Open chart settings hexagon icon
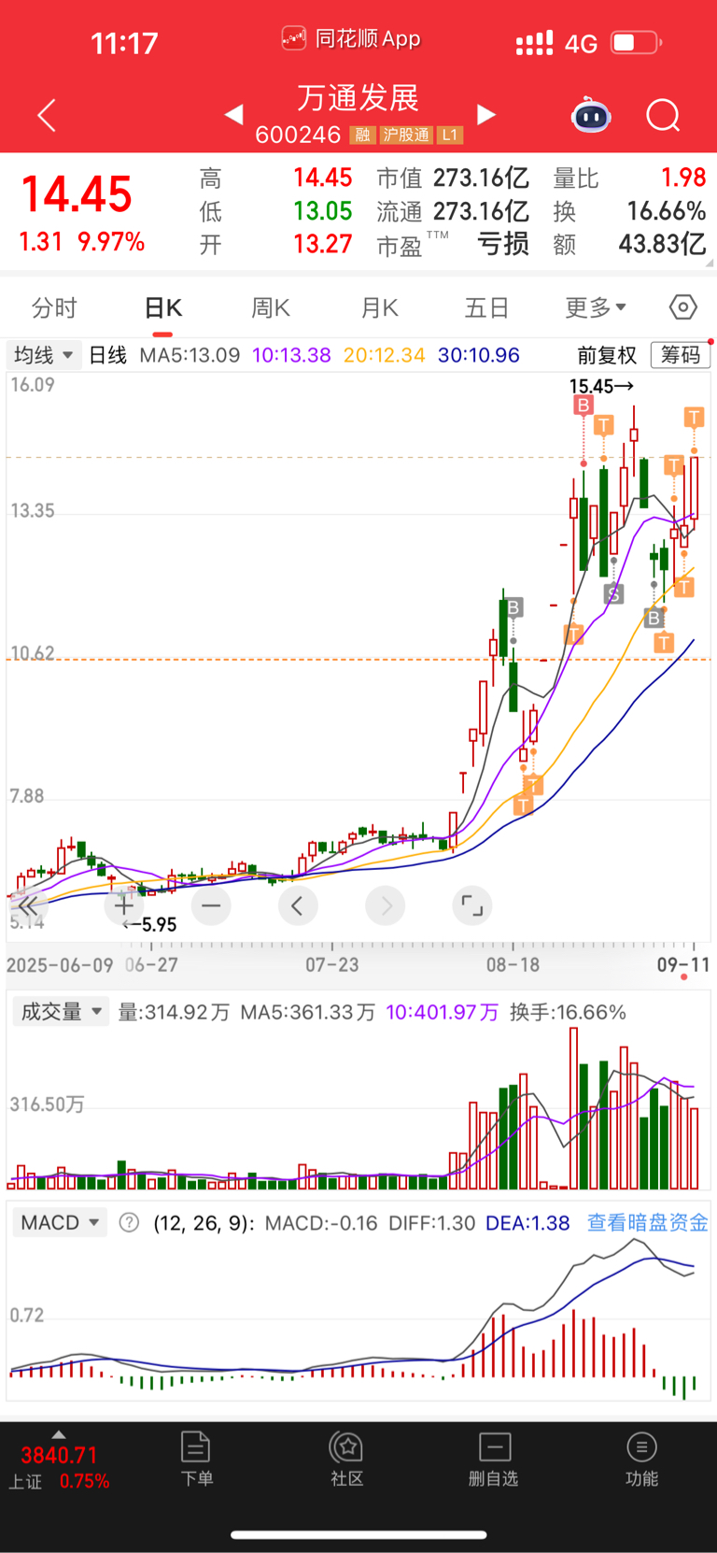 tap(683, 306)
